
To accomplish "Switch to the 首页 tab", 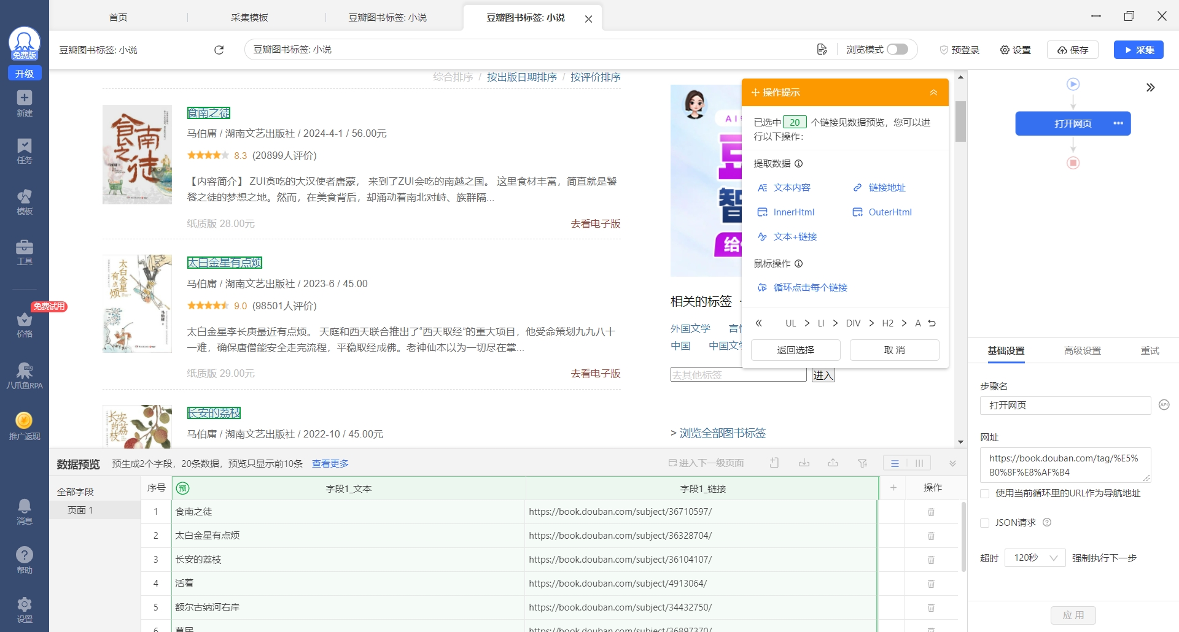I will point(118,18).
